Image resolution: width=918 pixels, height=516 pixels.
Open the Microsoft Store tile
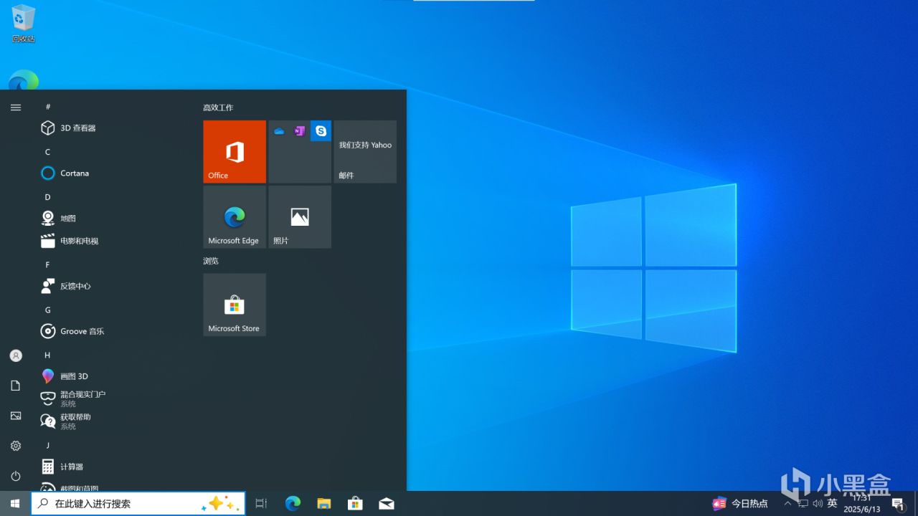(235, 305)
